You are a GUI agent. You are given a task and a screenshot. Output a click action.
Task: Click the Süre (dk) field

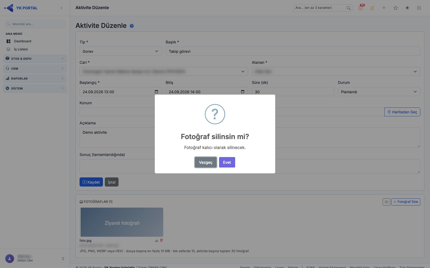click(x=293, y=92)
